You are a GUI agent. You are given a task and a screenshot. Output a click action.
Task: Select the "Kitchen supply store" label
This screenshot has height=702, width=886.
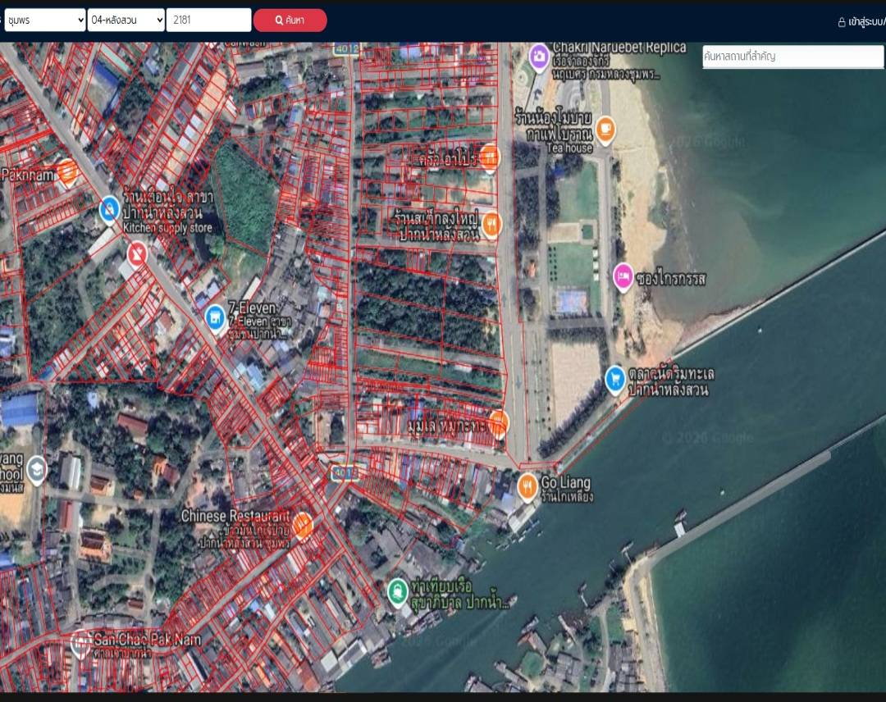point(168,228)
